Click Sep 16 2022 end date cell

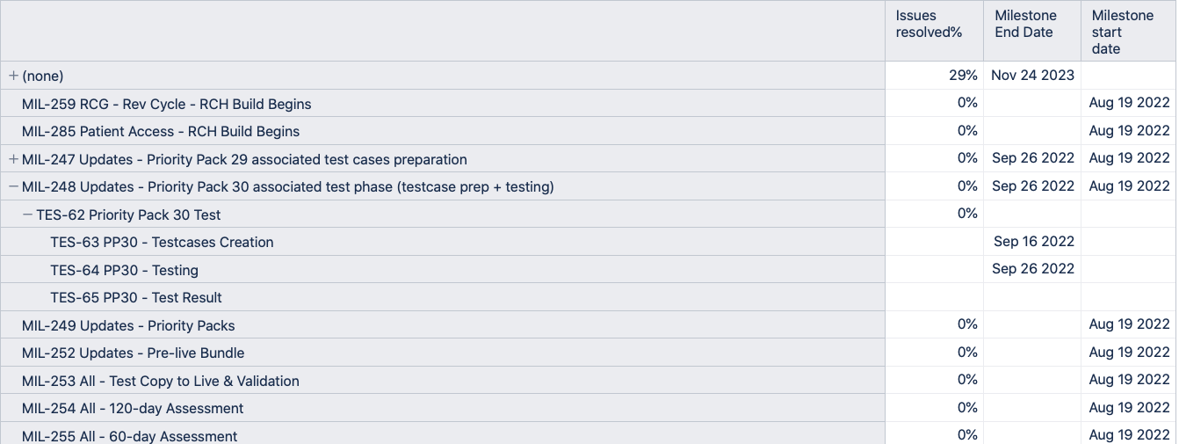point(1033,242)
